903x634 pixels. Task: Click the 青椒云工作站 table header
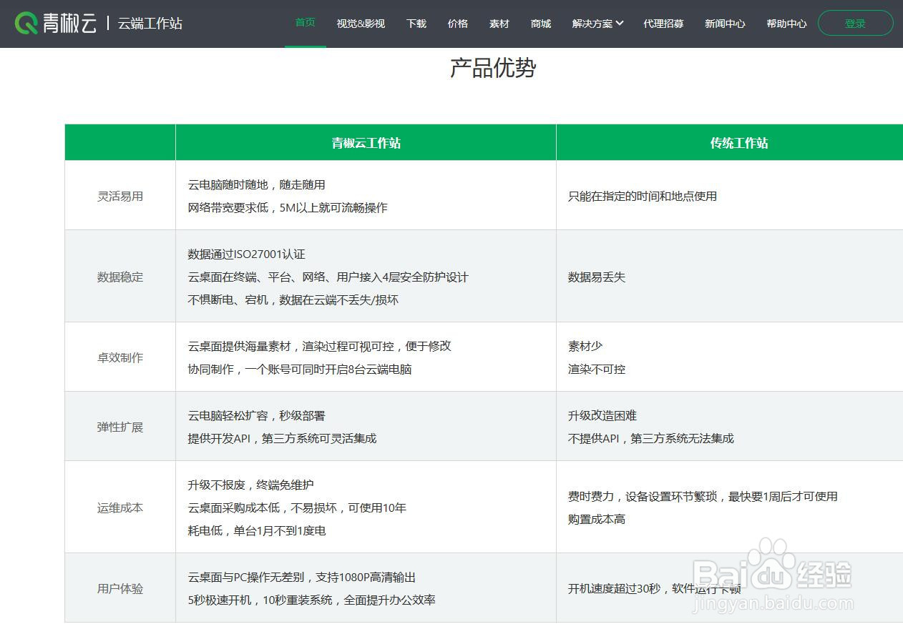[366, 142]
